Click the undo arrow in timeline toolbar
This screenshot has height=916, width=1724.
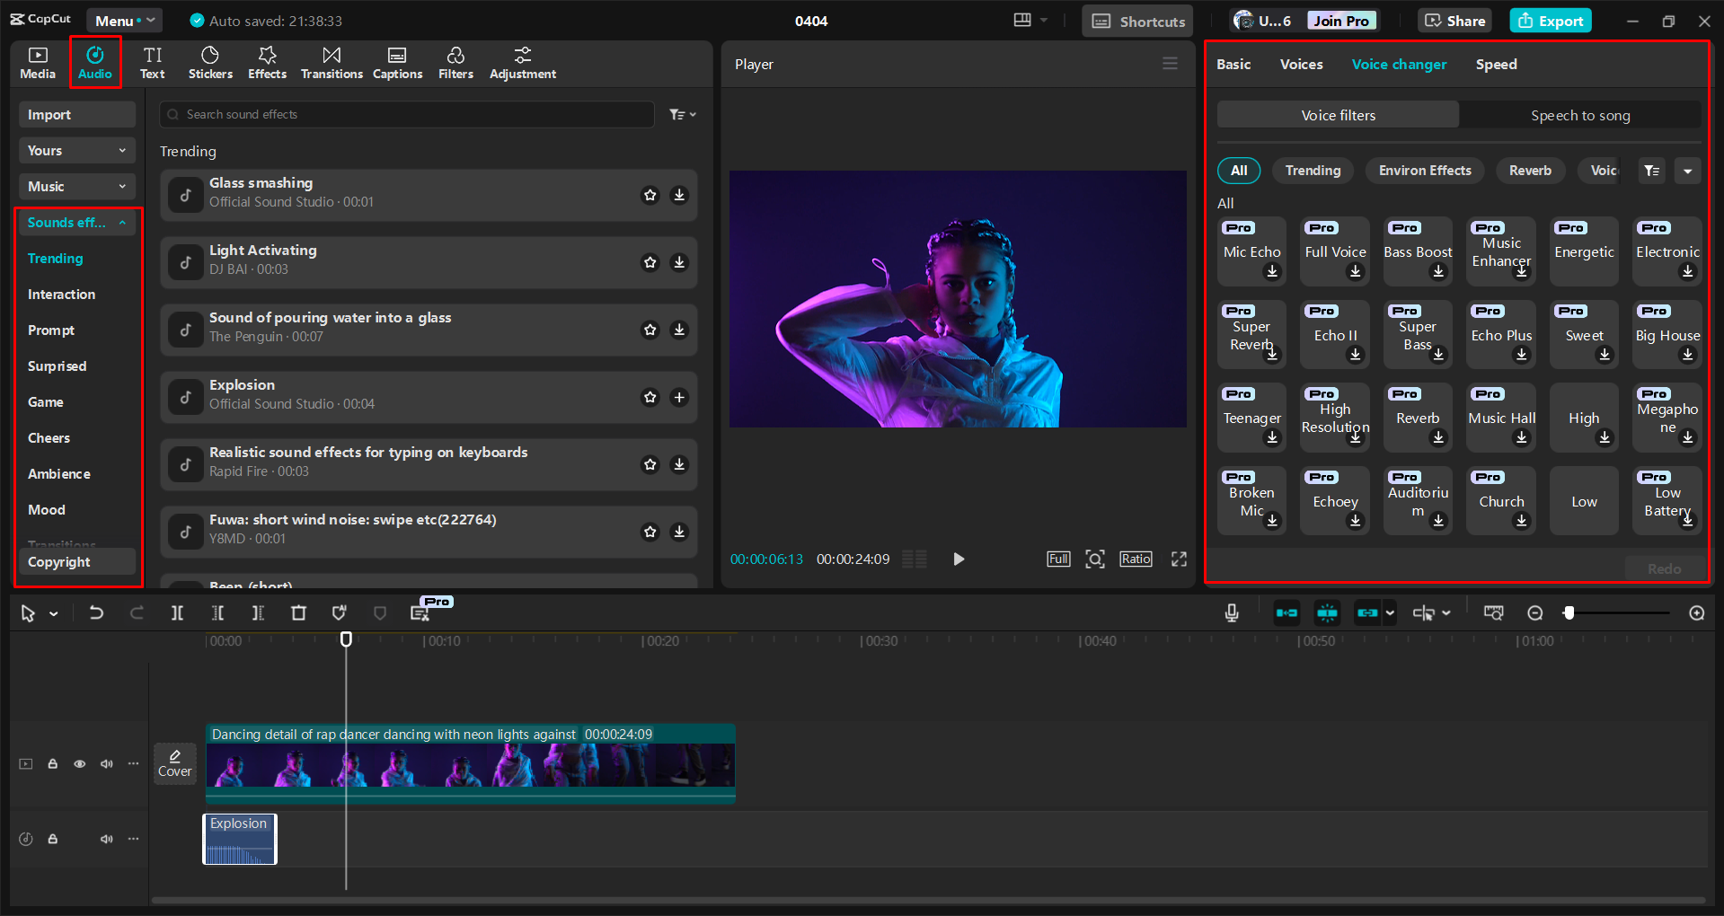coord(96,613)
